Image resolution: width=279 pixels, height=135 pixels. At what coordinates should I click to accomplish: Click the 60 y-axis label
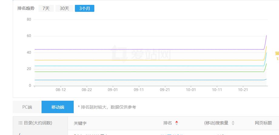[29, 36]
